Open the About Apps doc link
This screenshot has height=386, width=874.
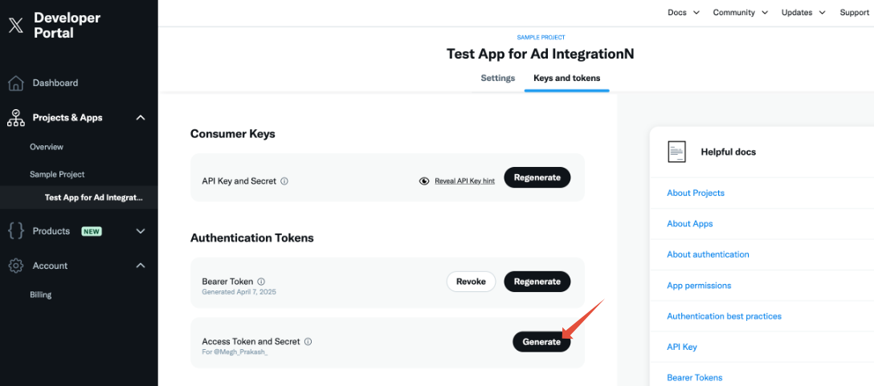coord(689,224)
